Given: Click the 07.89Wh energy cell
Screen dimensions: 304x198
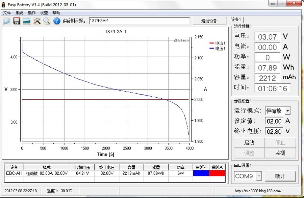Looking at the screenshot, I should [x=156, y=173].
